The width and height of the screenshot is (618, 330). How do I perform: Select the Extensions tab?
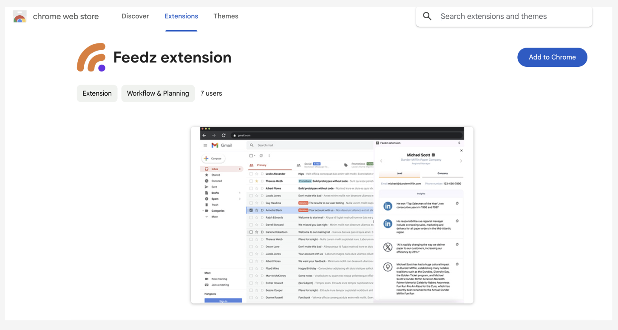[181, 16]
